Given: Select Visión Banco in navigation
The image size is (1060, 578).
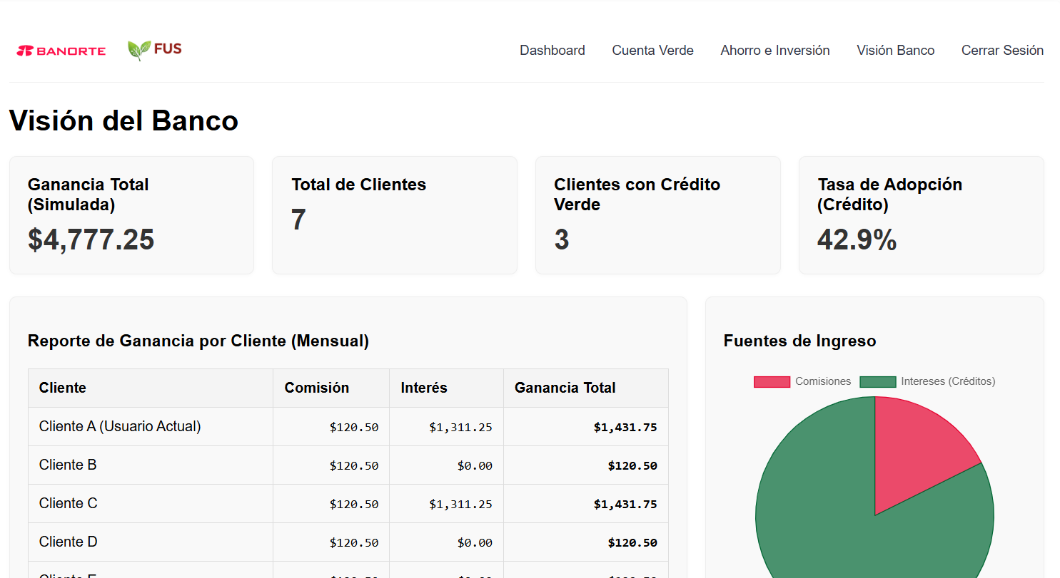Looking at the screenshot, I should click(896, 51).
